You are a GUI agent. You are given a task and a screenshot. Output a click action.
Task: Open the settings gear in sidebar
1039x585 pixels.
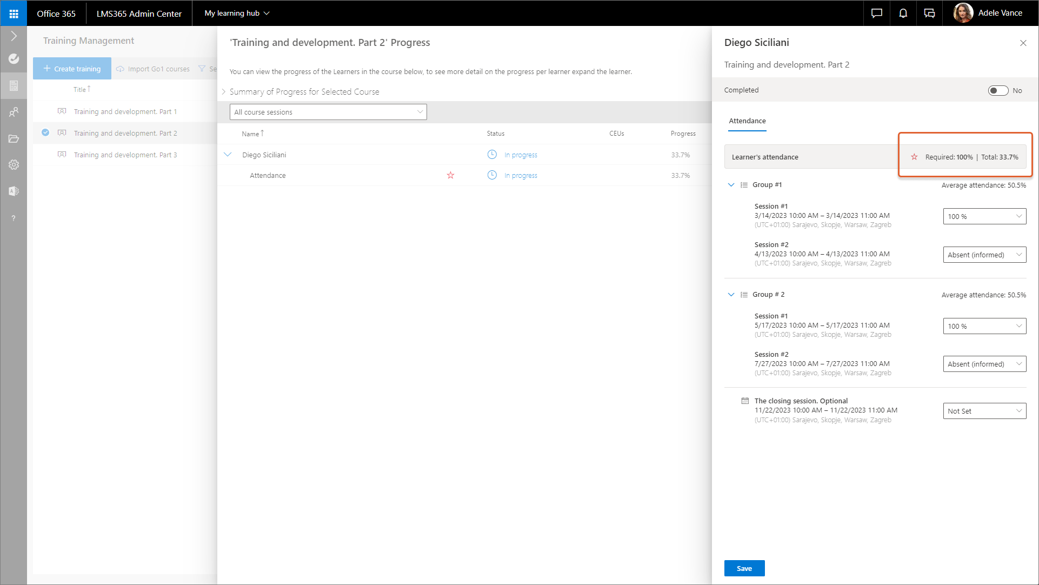(x=14, y=165)
